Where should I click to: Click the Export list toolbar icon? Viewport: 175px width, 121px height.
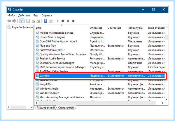pyautogui.click(x=38, y=21)
